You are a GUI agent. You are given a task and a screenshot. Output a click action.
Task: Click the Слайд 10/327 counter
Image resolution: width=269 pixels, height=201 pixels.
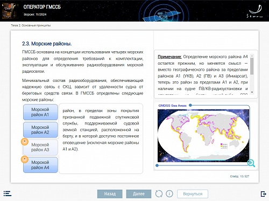pos(239,176)
